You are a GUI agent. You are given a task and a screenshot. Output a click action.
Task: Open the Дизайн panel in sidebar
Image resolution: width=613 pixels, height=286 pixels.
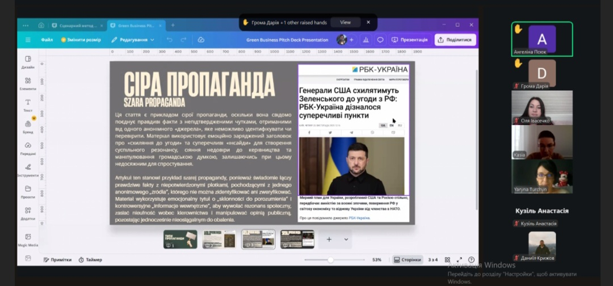[x=28, y=62]
